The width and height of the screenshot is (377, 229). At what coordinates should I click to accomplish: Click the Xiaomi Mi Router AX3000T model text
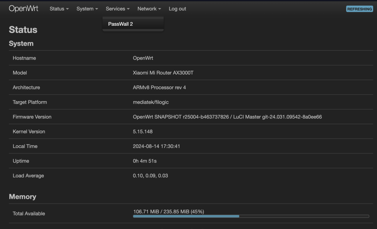(163, 73)
